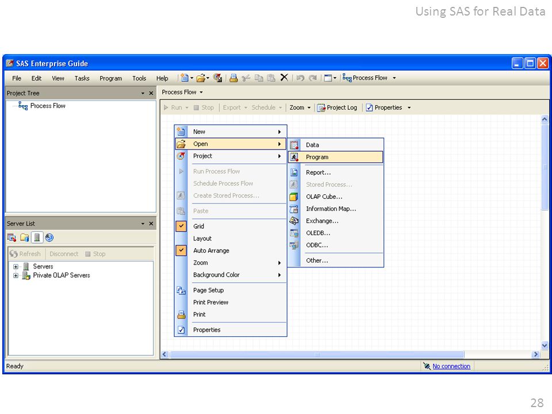Open the View menu
This screenshot has height=414, width=552.
point(58,78)
